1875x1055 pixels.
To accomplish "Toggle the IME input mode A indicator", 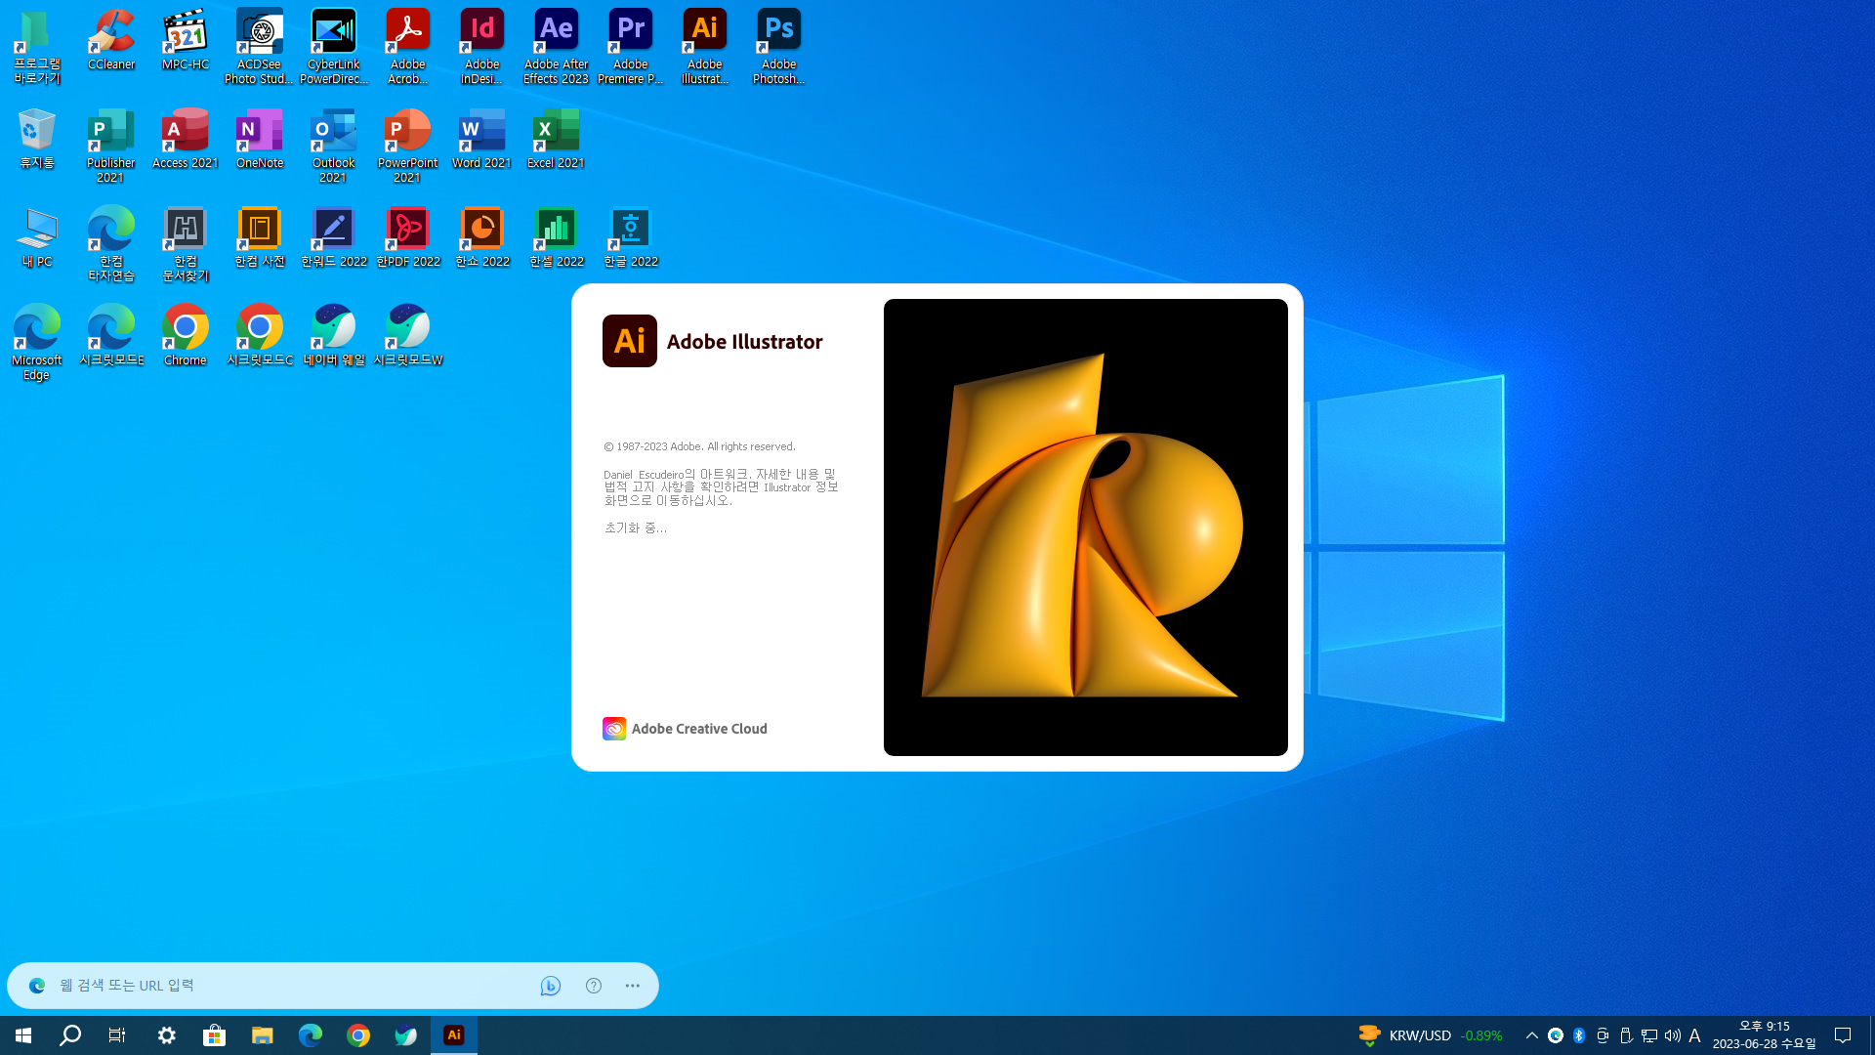I will pyautogui.click(x=1694, y=1035).
